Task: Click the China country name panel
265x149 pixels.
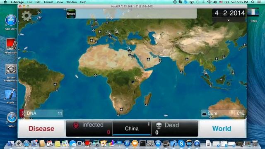Action: pos(132,129)
